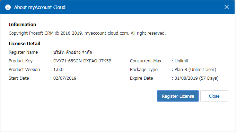Click the Product Key label
236x132 pixels.
pyautogui.click(x=21, y=61)
